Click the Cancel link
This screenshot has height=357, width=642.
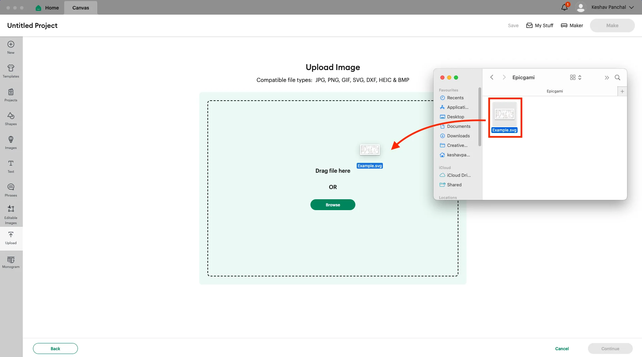pos(562,348)
